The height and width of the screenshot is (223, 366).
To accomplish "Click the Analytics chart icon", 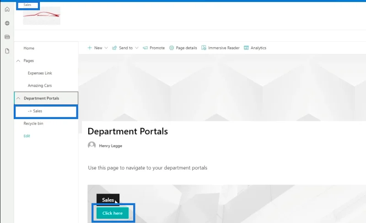I will [246, 48].
